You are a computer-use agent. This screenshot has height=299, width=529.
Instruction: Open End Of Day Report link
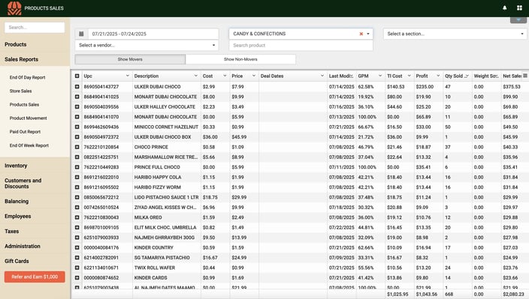(27, 77)
